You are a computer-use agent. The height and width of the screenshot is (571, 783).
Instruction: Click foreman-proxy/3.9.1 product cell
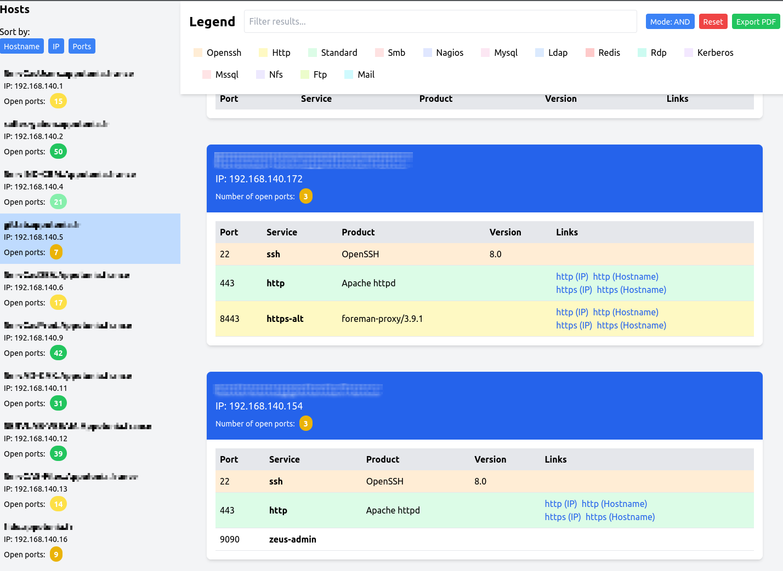click(x=382, y=319)
